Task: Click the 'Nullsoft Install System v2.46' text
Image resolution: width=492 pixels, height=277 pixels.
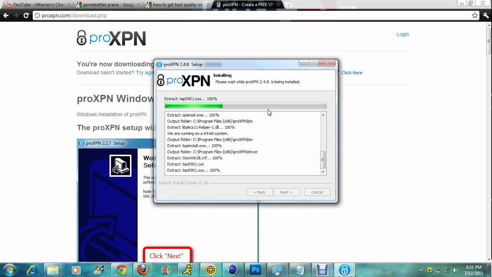Action: coord(183,183)
